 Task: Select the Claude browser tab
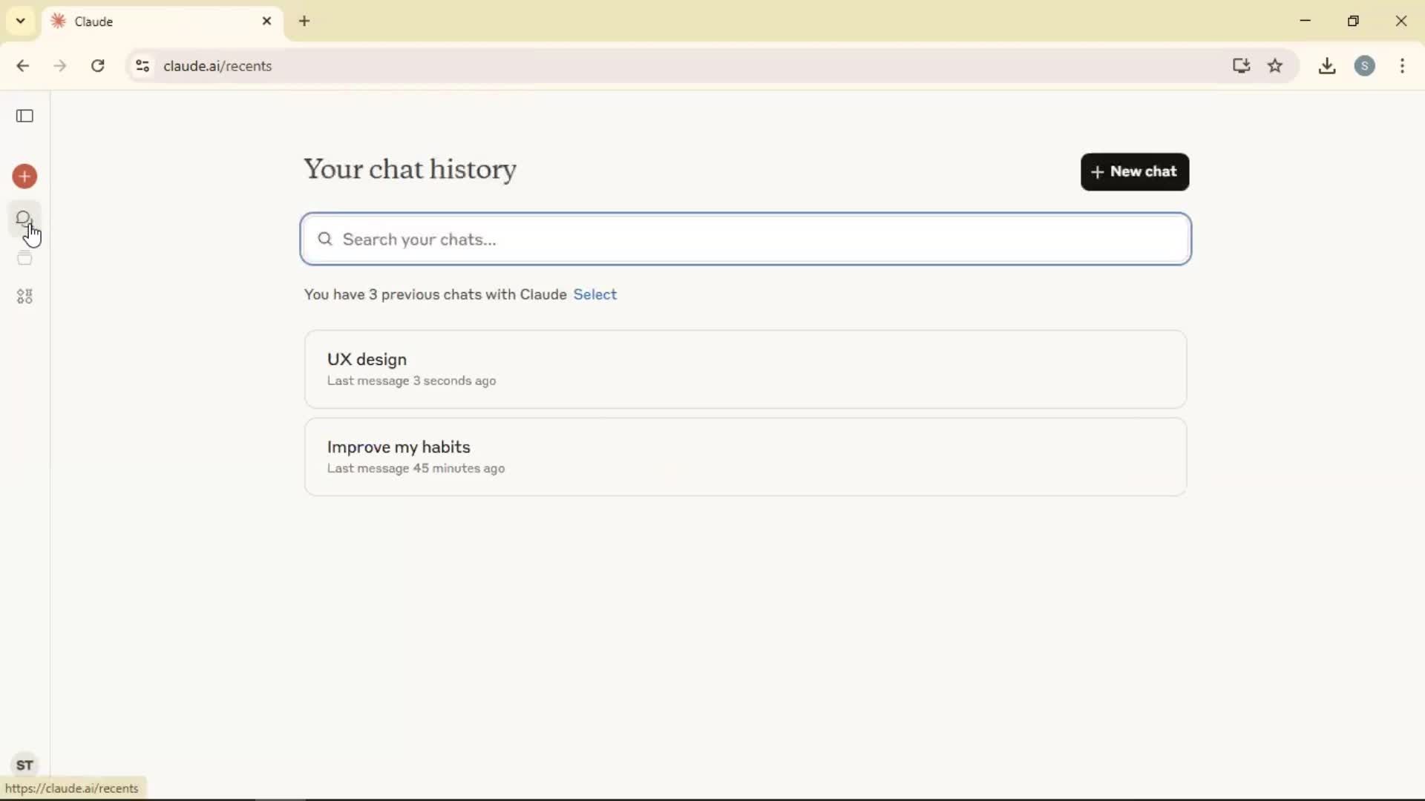[x=162, y=22]
